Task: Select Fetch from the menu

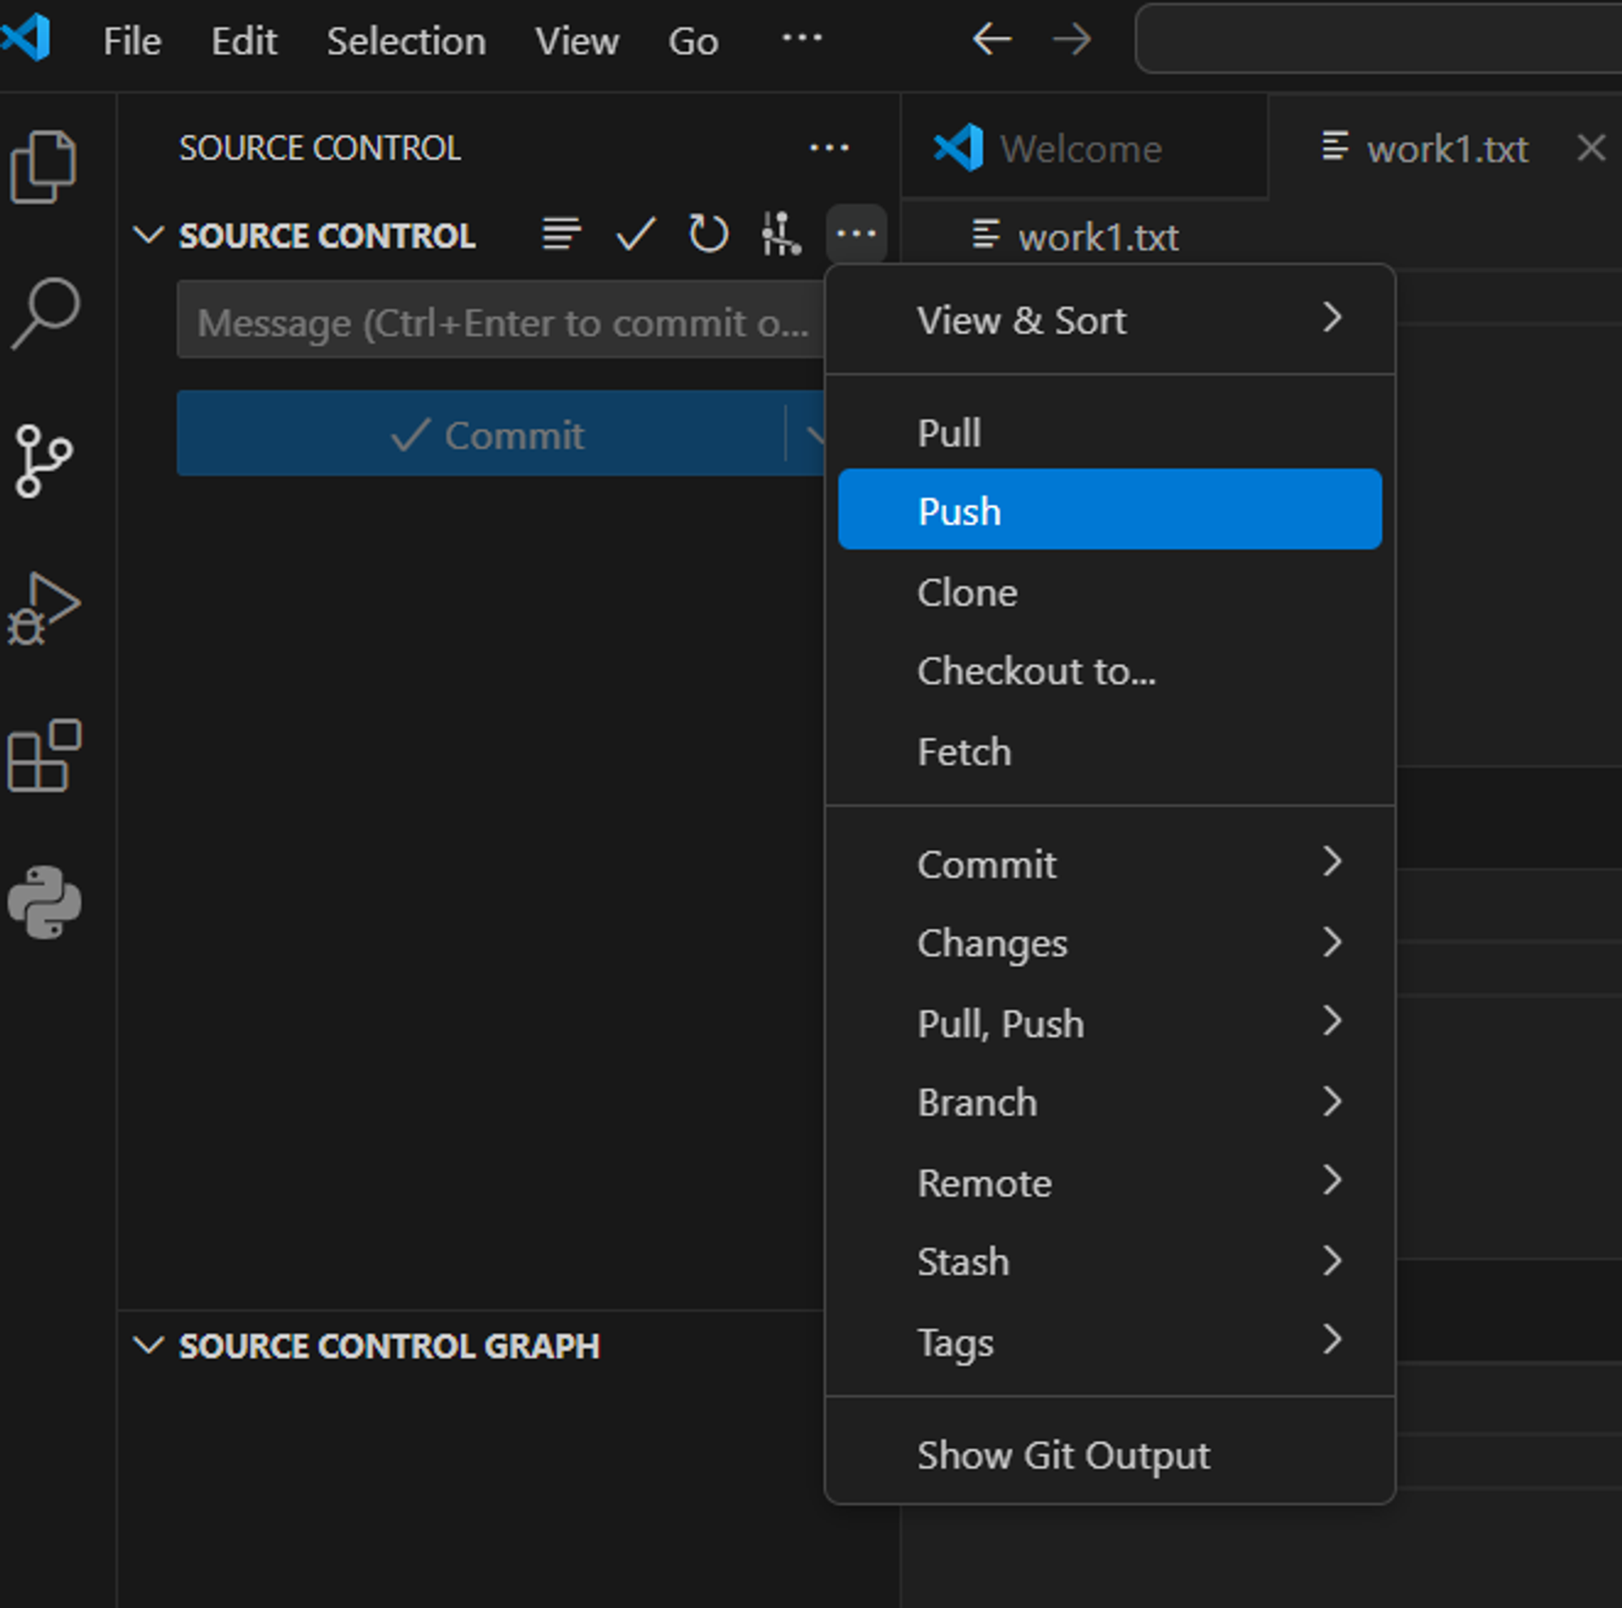Action: 1110,751
